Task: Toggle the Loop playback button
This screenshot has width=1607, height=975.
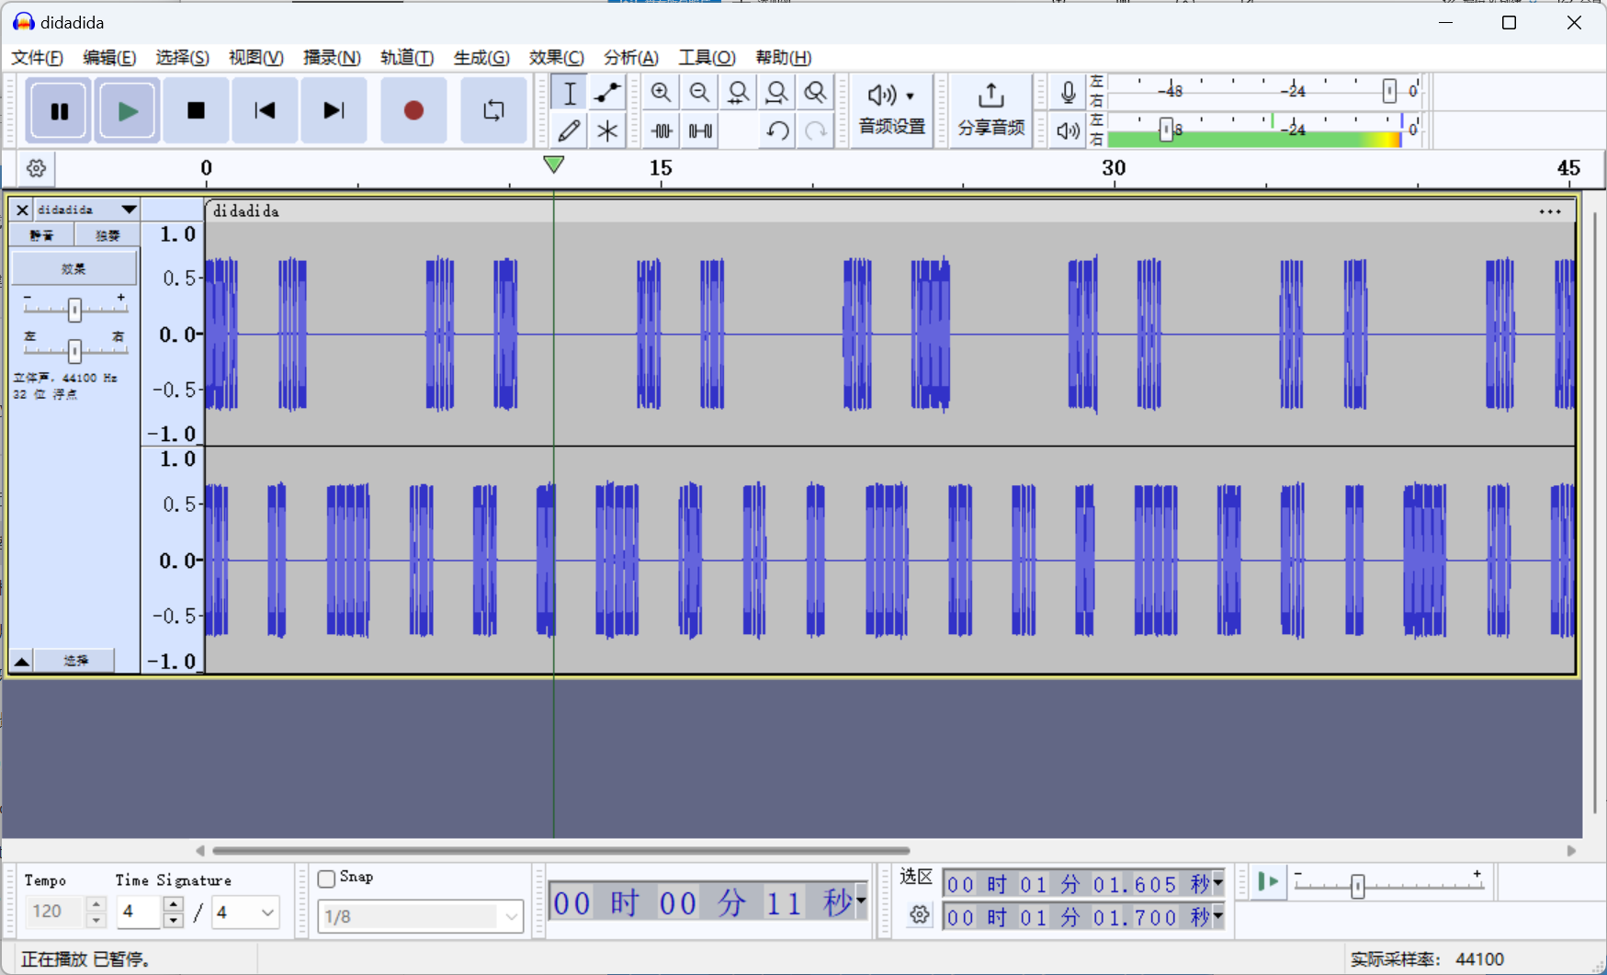Action: (493, 111)
